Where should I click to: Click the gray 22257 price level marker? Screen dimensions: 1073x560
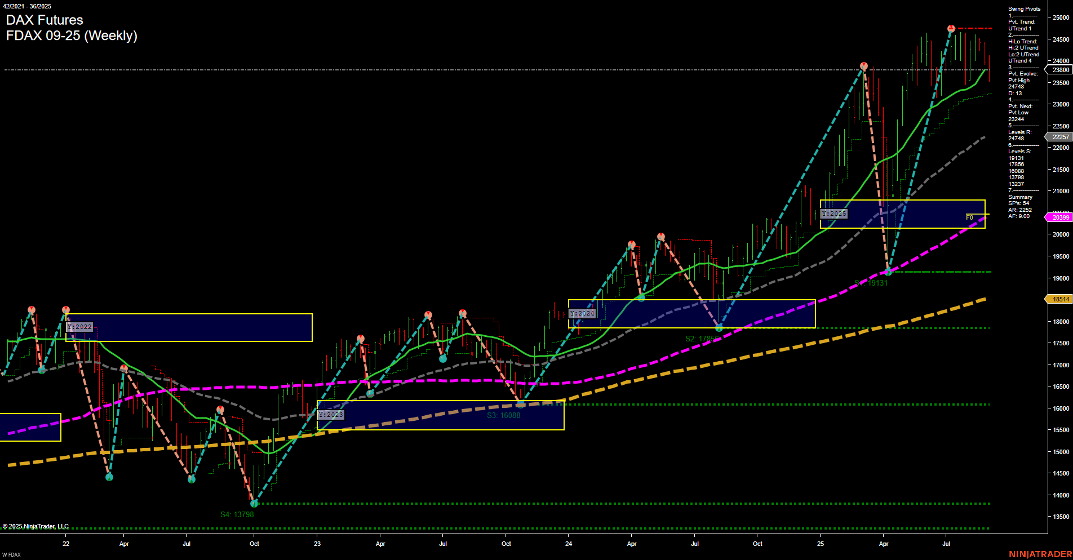(1059, 137)
